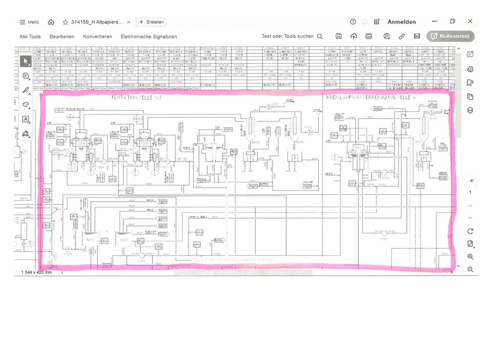Screen dimensions: 489x345
Task: Select the arrow selection tool
Action: [x=26, y=61]
